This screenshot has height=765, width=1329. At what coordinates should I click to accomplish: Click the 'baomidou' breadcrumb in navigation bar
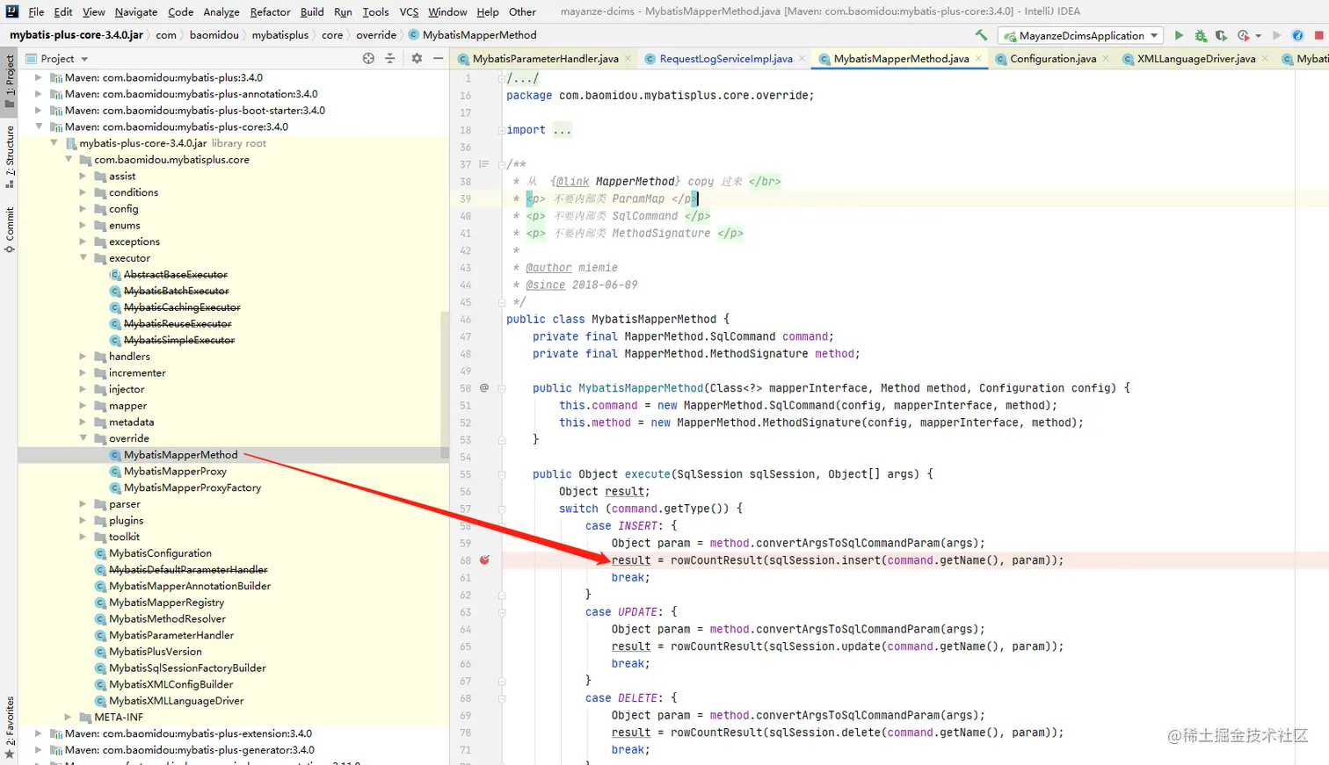coord(214,35)
